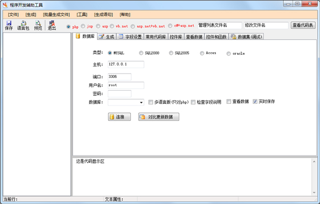Click the 连接 button's database icon
Viewport: 320px width, 204px height.
point(112,117)
